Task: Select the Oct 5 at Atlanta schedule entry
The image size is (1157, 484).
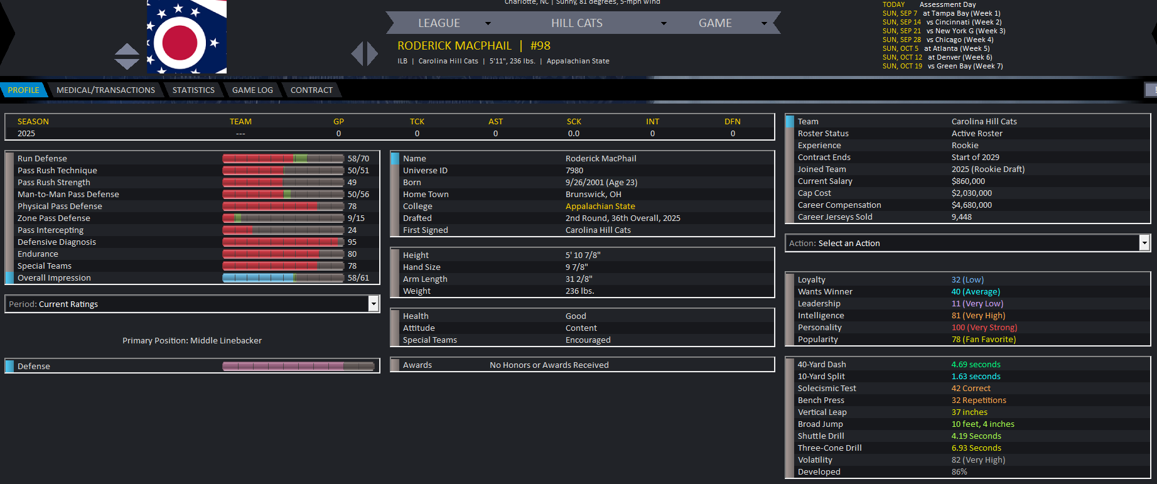Action: coord(936,48)
